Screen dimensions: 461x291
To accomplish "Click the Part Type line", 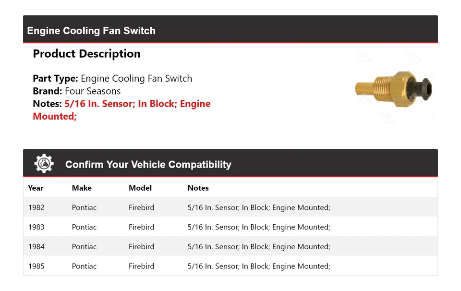I will 112,78.
